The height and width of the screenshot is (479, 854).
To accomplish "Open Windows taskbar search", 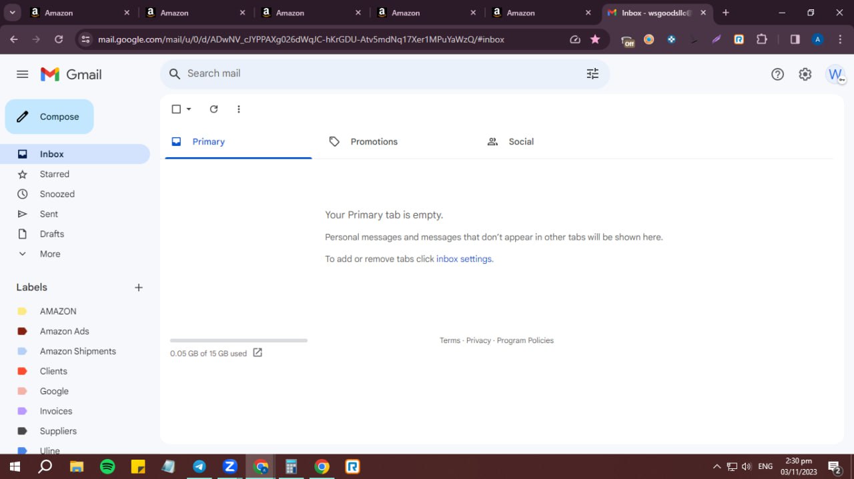I will coord(45,466).
